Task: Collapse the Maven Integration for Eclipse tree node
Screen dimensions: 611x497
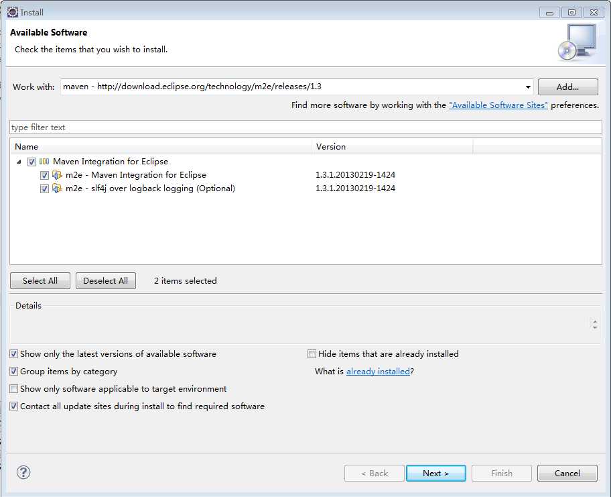Action: point(19,162)
